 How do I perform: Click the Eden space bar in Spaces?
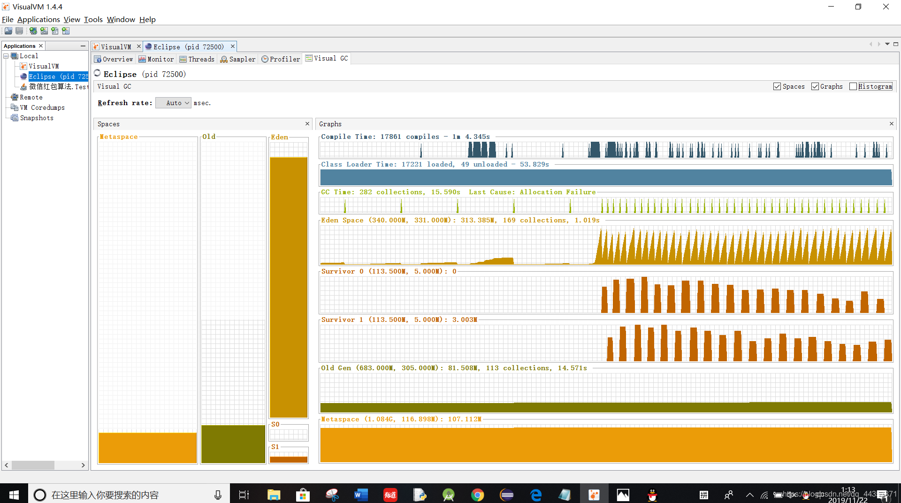coord(289,287)
